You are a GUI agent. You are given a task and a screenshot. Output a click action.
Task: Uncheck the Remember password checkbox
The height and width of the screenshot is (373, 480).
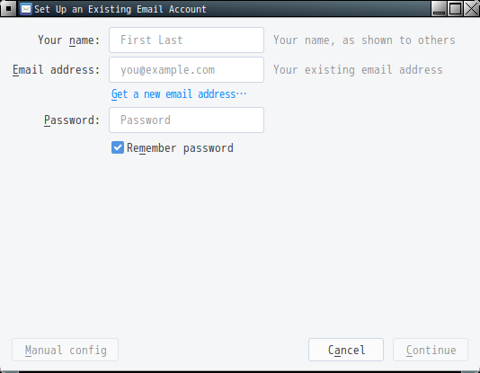tap(118, 147)
